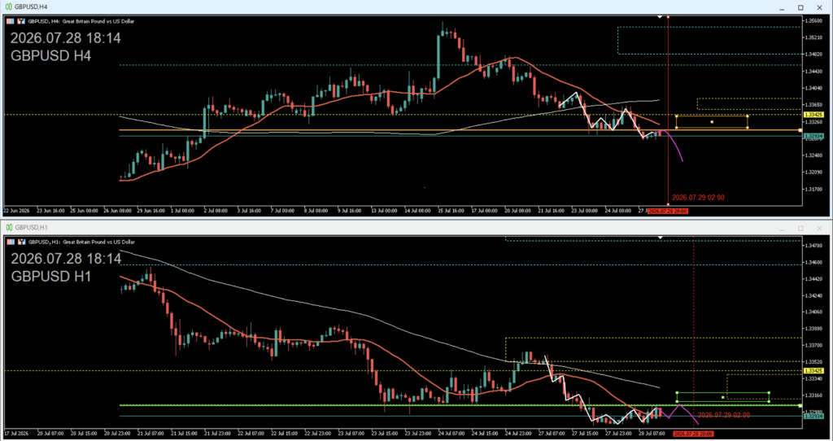
Task: Click the 1.31700 price scale value
Action: 814,189
